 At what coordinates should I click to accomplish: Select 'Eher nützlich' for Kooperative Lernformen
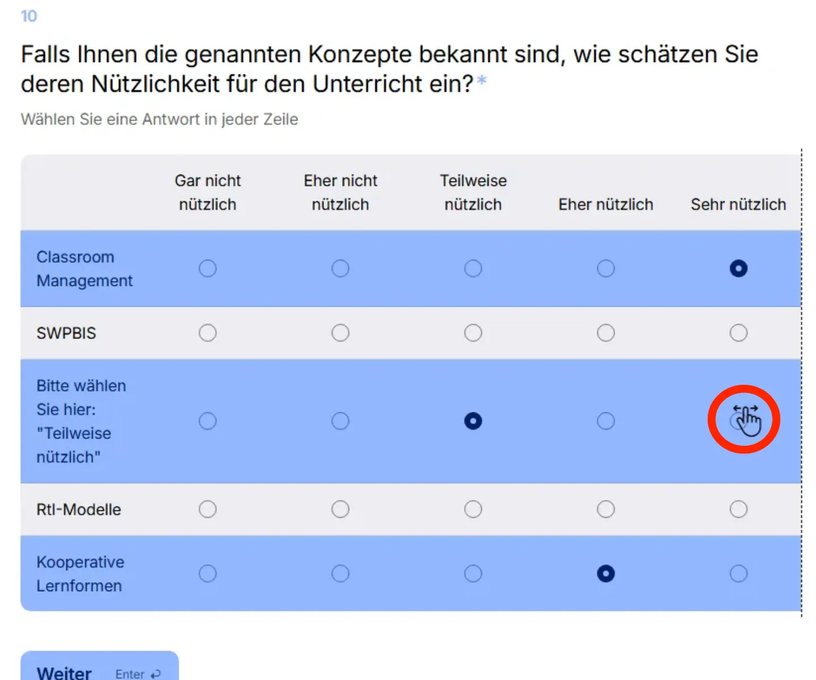click(x=605, y=573)
